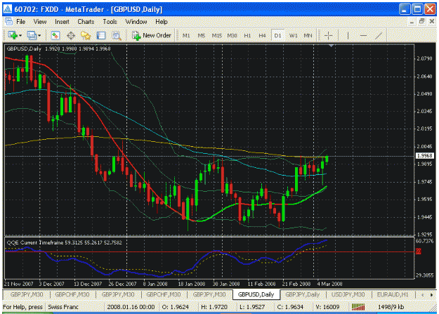The height and width of the screenshot is (314, 439).
Task: Toggle the Data Window icon
Action: [71, 35]
